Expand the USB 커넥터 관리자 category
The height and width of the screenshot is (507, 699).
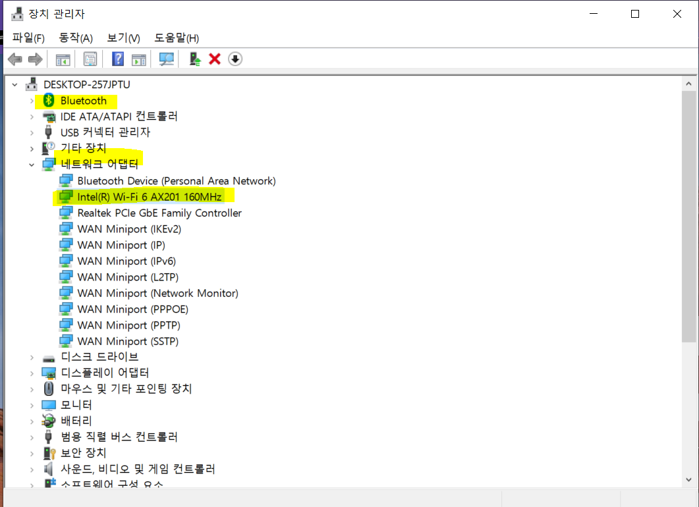[x=32, y=133]
